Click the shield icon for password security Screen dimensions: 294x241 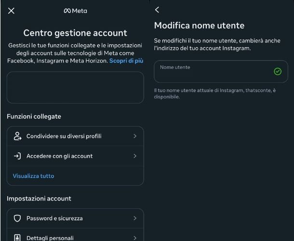tap(17, 218)
